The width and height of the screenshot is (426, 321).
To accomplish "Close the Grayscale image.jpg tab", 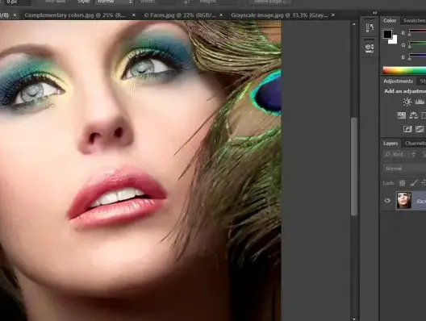I will [x=333, y=15].
